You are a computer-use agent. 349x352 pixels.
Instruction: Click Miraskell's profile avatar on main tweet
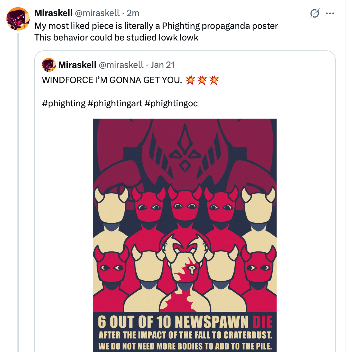(x=18, y=19)
